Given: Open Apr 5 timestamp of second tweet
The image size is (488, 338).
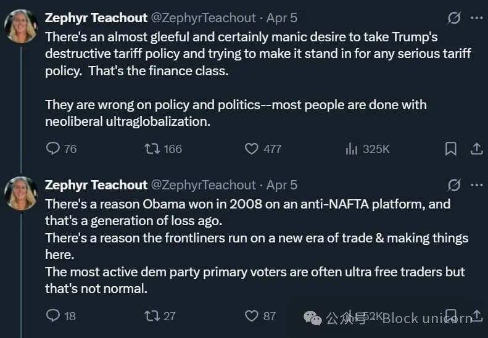Looking at the screenshot, I should [x=282, y=185].
